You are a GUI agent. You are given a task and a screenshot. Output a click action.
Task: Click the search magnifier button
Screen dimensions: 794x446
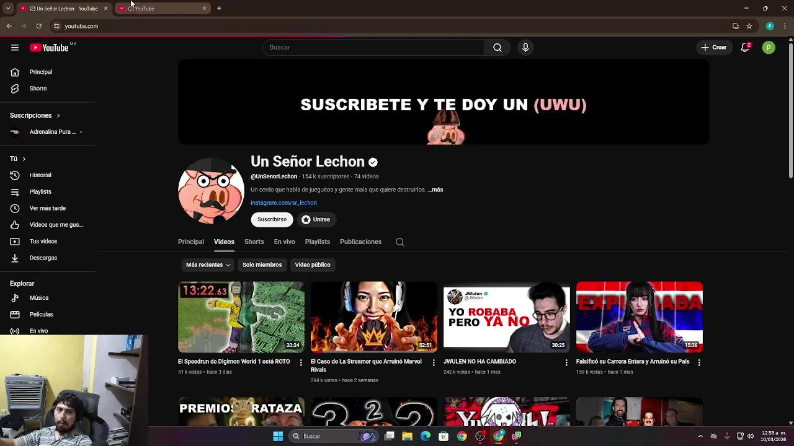tap(497, 48)
